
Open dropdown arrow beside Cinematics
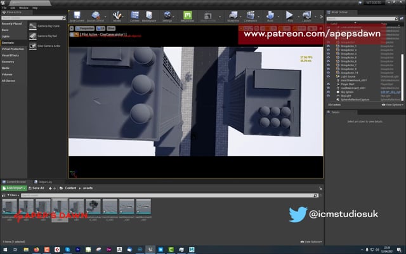(259, 17)
